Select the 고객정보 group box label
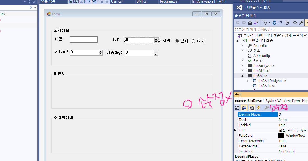 [x=62, y=30]
